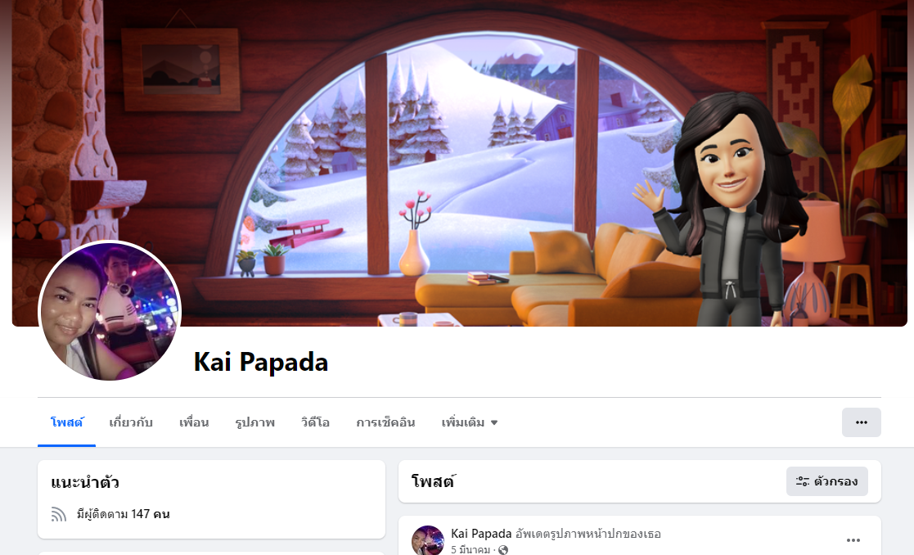Click the แนะนำตัว intro heading
Image resolution: width=914 pixels, height=555 pixels.
[85, 482]
